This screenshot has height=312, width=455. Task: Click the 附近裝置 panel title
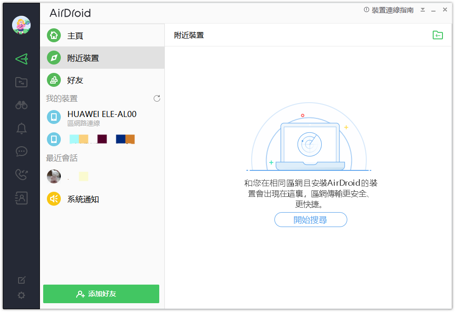189,35
